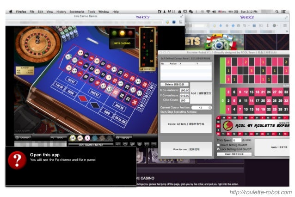295x197 pixels.
Task: Open the hamburger menu in right Firefox window
Action: pos(285,25)
